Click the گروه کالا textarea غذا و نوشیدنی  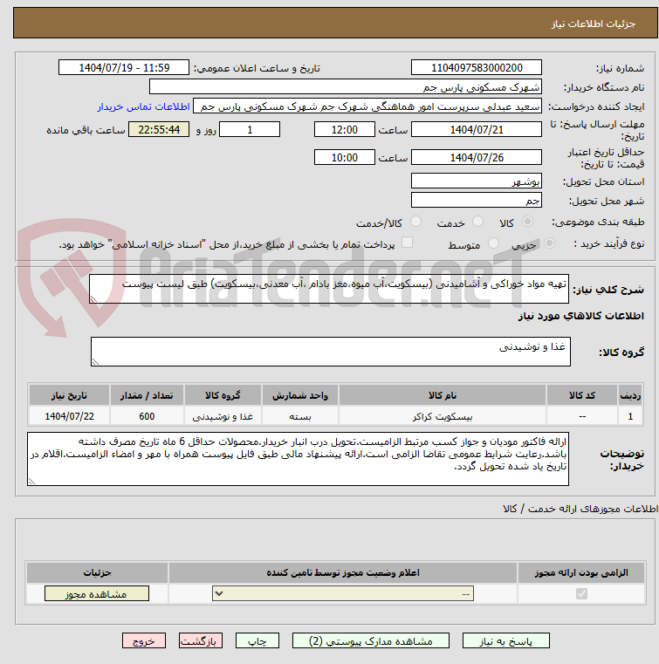pyautogui.click(x=330, y=352)
